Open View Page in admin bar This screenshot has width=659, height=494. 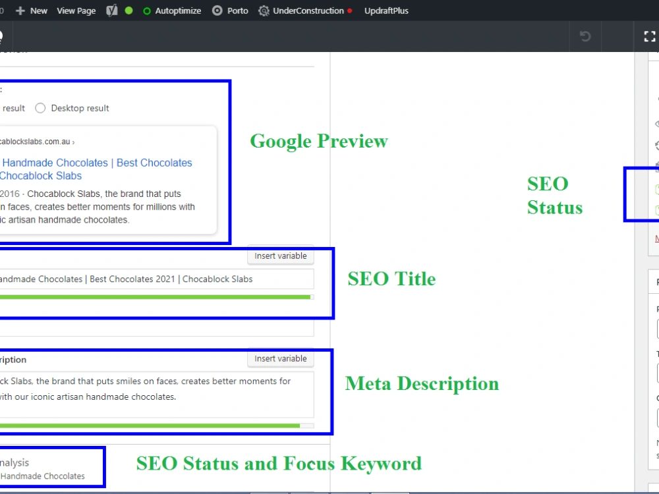click(x=76, y=11)
